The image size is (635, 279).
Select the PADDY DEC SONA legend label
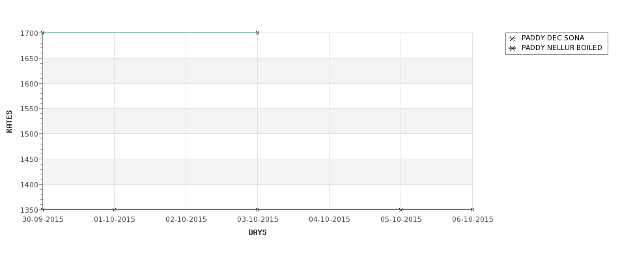click(553, 38)
